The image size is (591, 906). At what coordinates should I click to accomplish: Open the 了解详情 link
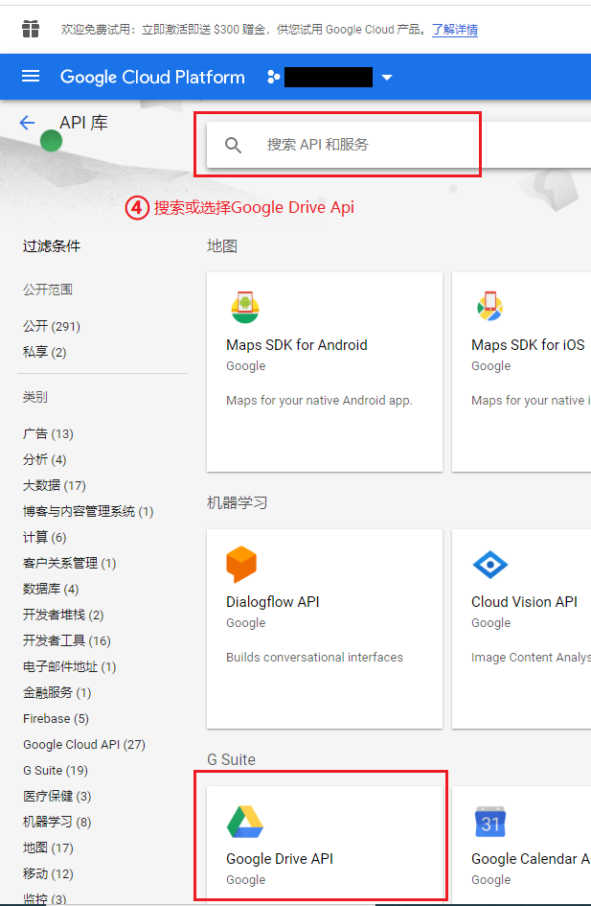(x=455, y=30)
